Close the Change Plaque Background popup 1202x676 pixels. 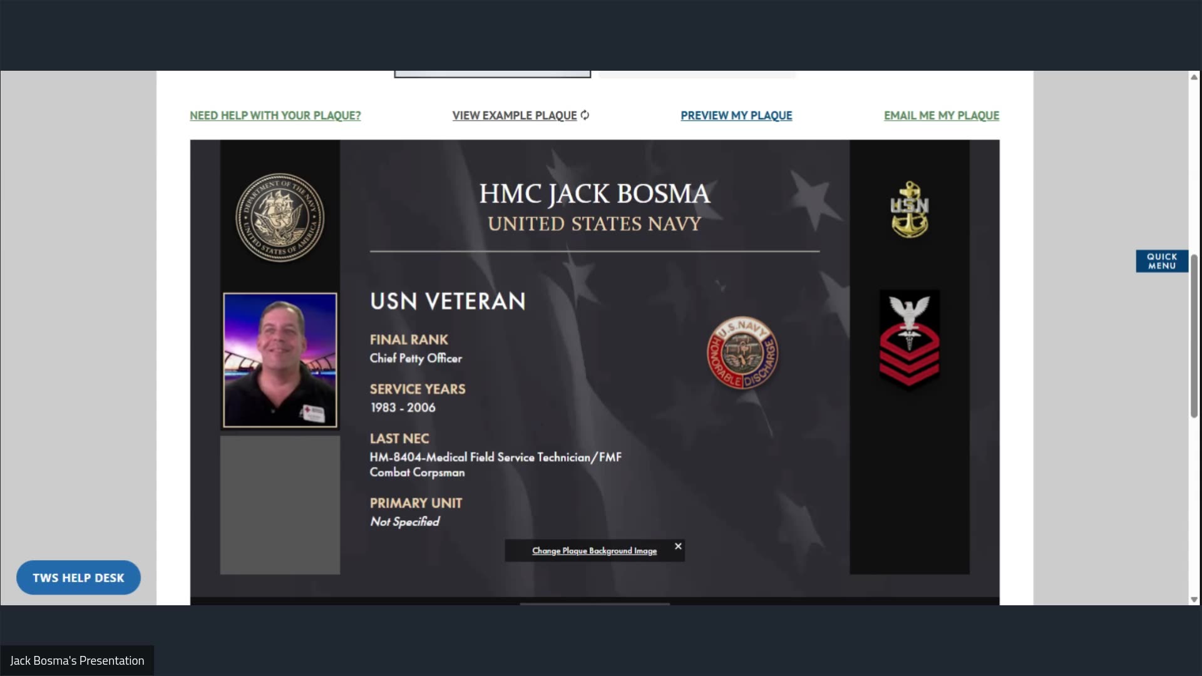(678, 546)
